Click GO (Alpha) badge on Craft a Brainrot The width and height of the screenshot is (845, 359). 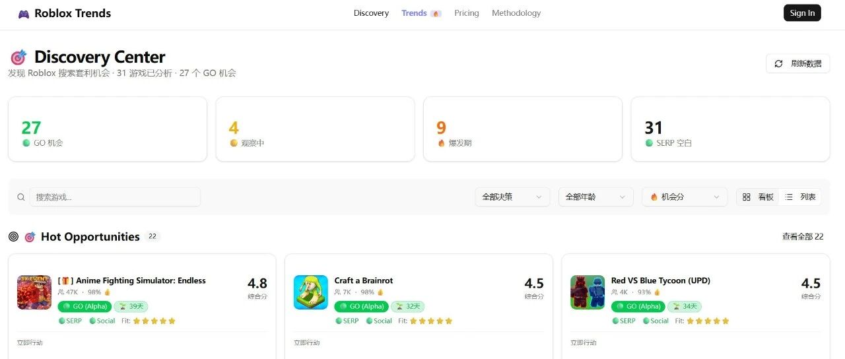361,306
